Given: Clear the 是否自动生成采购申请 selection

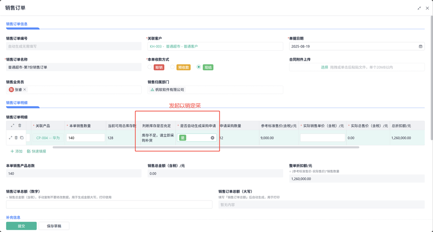Looking at the screenshot, I should coord(213,138).
